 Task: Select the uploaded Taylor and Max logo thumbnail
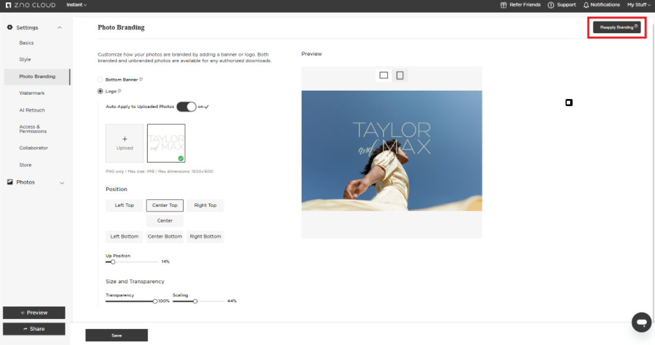(166, 143)
